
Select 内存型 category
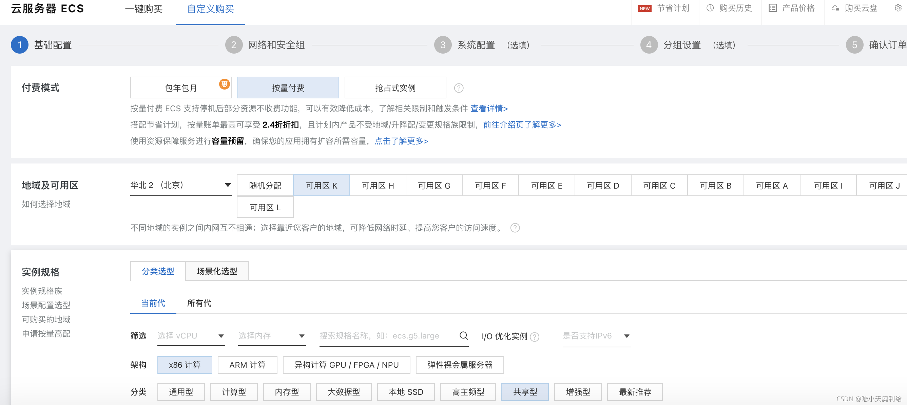[287, 392]
